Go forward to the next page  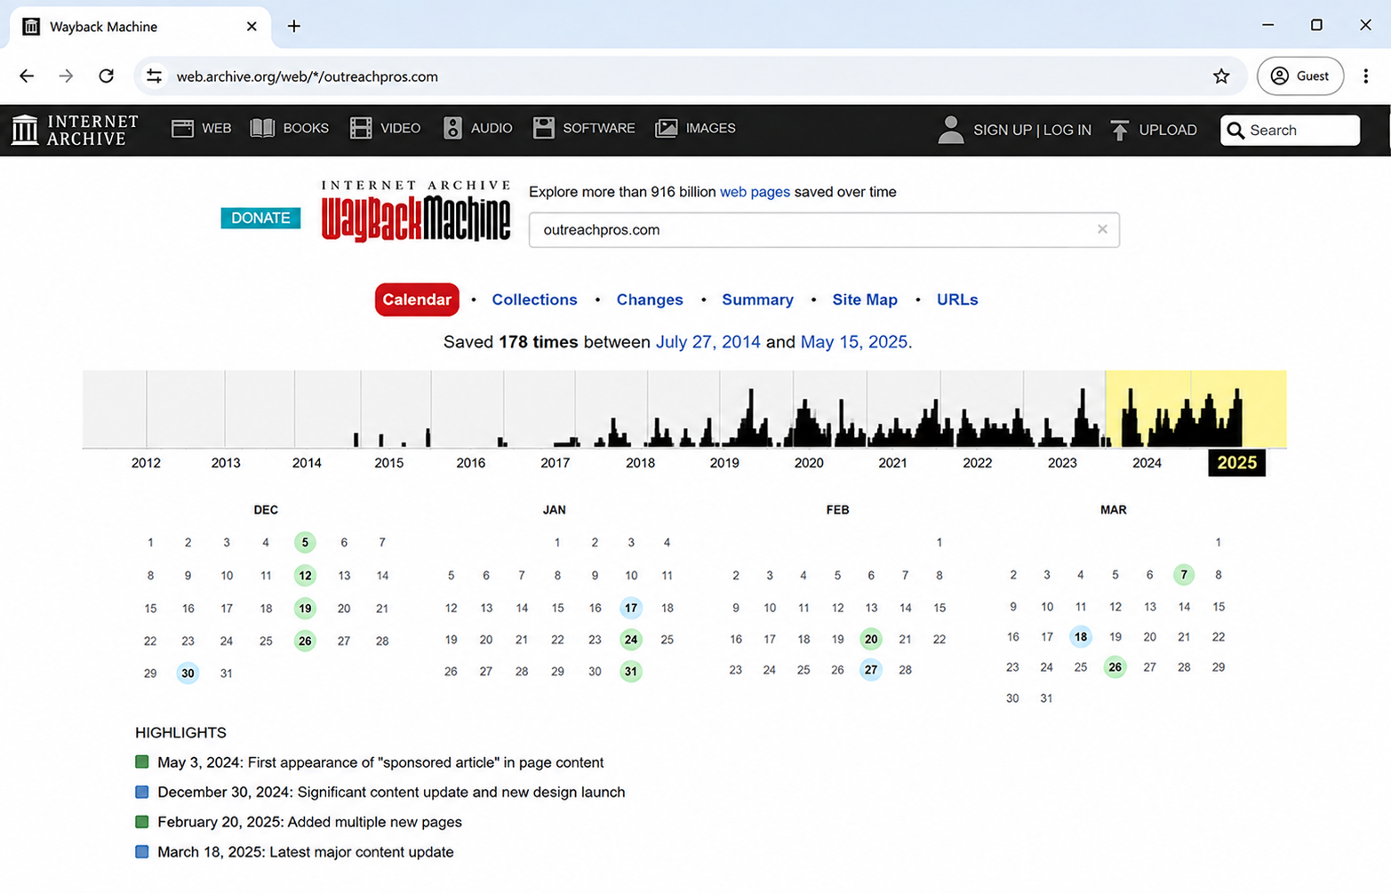pyautogui.click(x=66, y=76)
